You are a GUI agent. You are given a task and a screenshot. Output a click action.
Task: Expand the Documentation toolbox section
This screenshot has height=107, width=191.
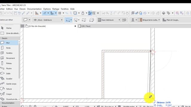pos(10,103)
